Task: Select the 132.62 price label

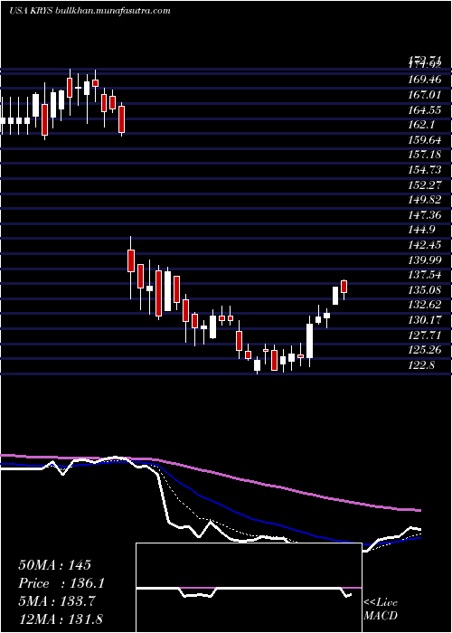Action: (x=425, y=305)
